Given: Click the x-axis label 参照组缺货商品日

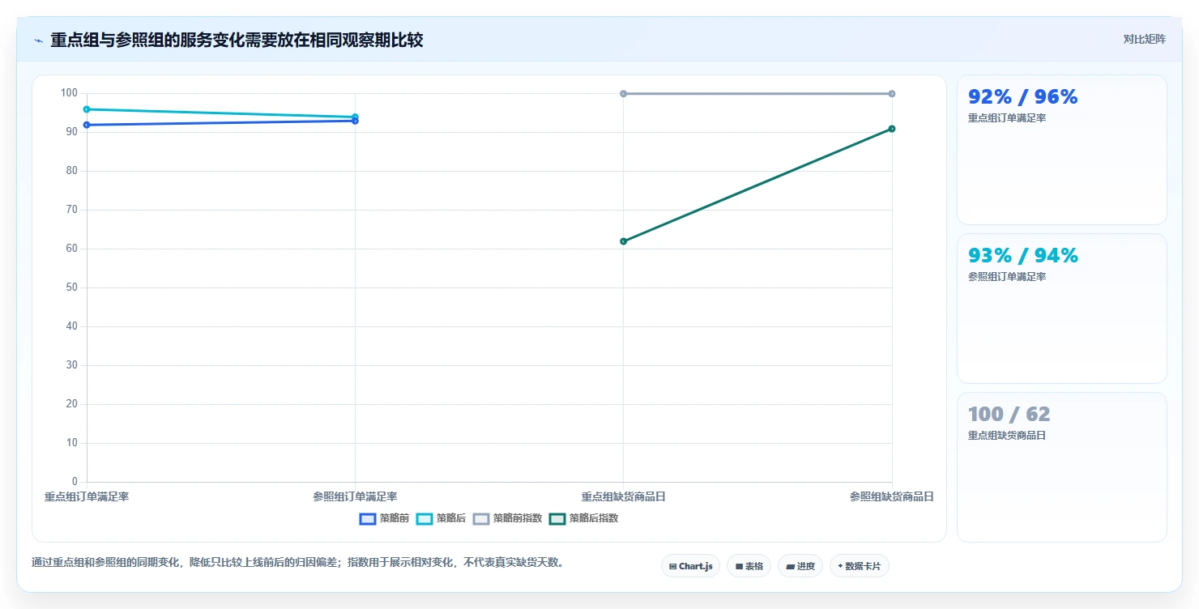Looking at the screenshot, I should pos(892,496).
